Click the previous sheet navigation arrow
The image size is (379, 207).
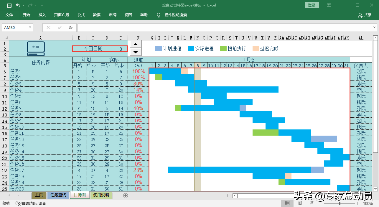pyautogui.click(x=9, y=195)
